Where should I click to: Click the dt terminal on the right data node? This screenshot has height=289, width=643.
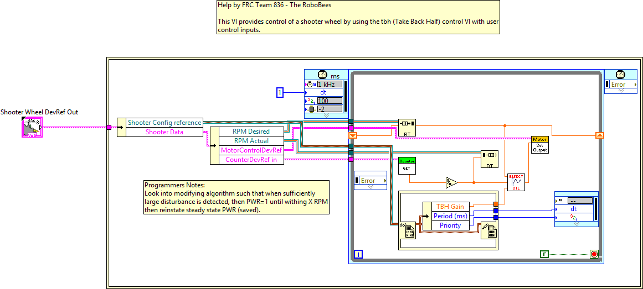click(574, 209)
